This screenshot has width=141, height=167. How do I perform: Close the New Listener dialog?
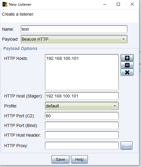(132, 5)
